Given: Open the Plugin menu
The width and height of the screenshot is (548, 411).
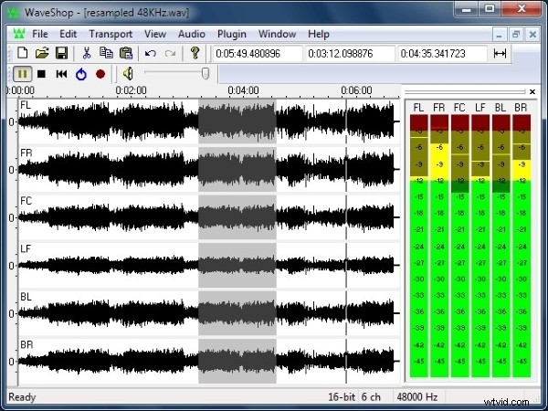Looking at the screenshot, I should 232,34.
